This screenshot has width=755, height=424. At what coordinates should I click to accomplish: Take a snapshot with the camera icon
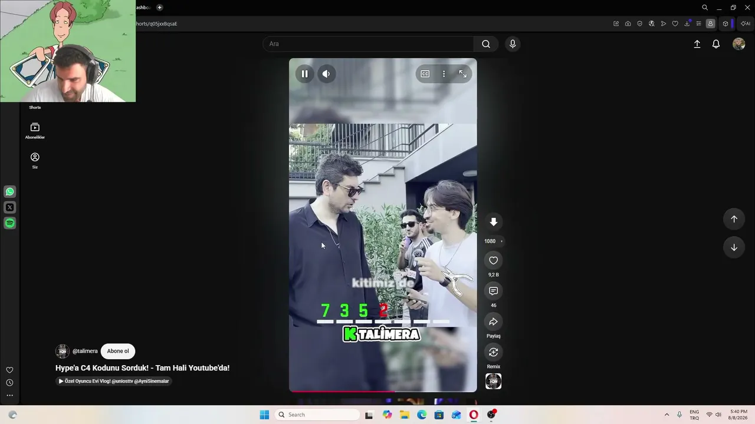click(628, 24)
